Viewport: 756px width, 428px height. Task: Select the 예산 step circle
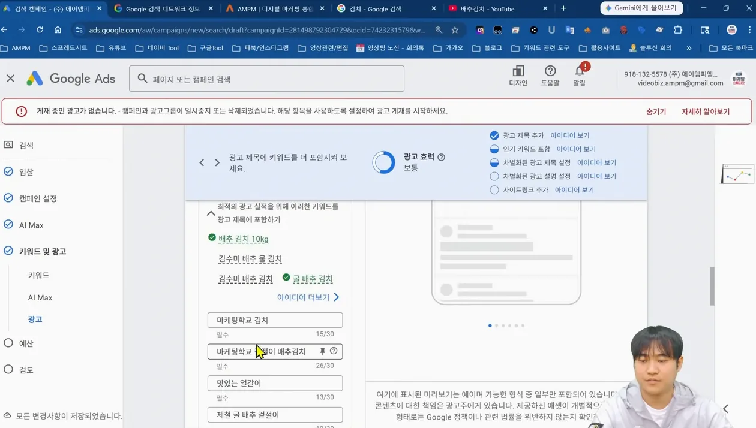pyautogui.click(x=8, y=343)
